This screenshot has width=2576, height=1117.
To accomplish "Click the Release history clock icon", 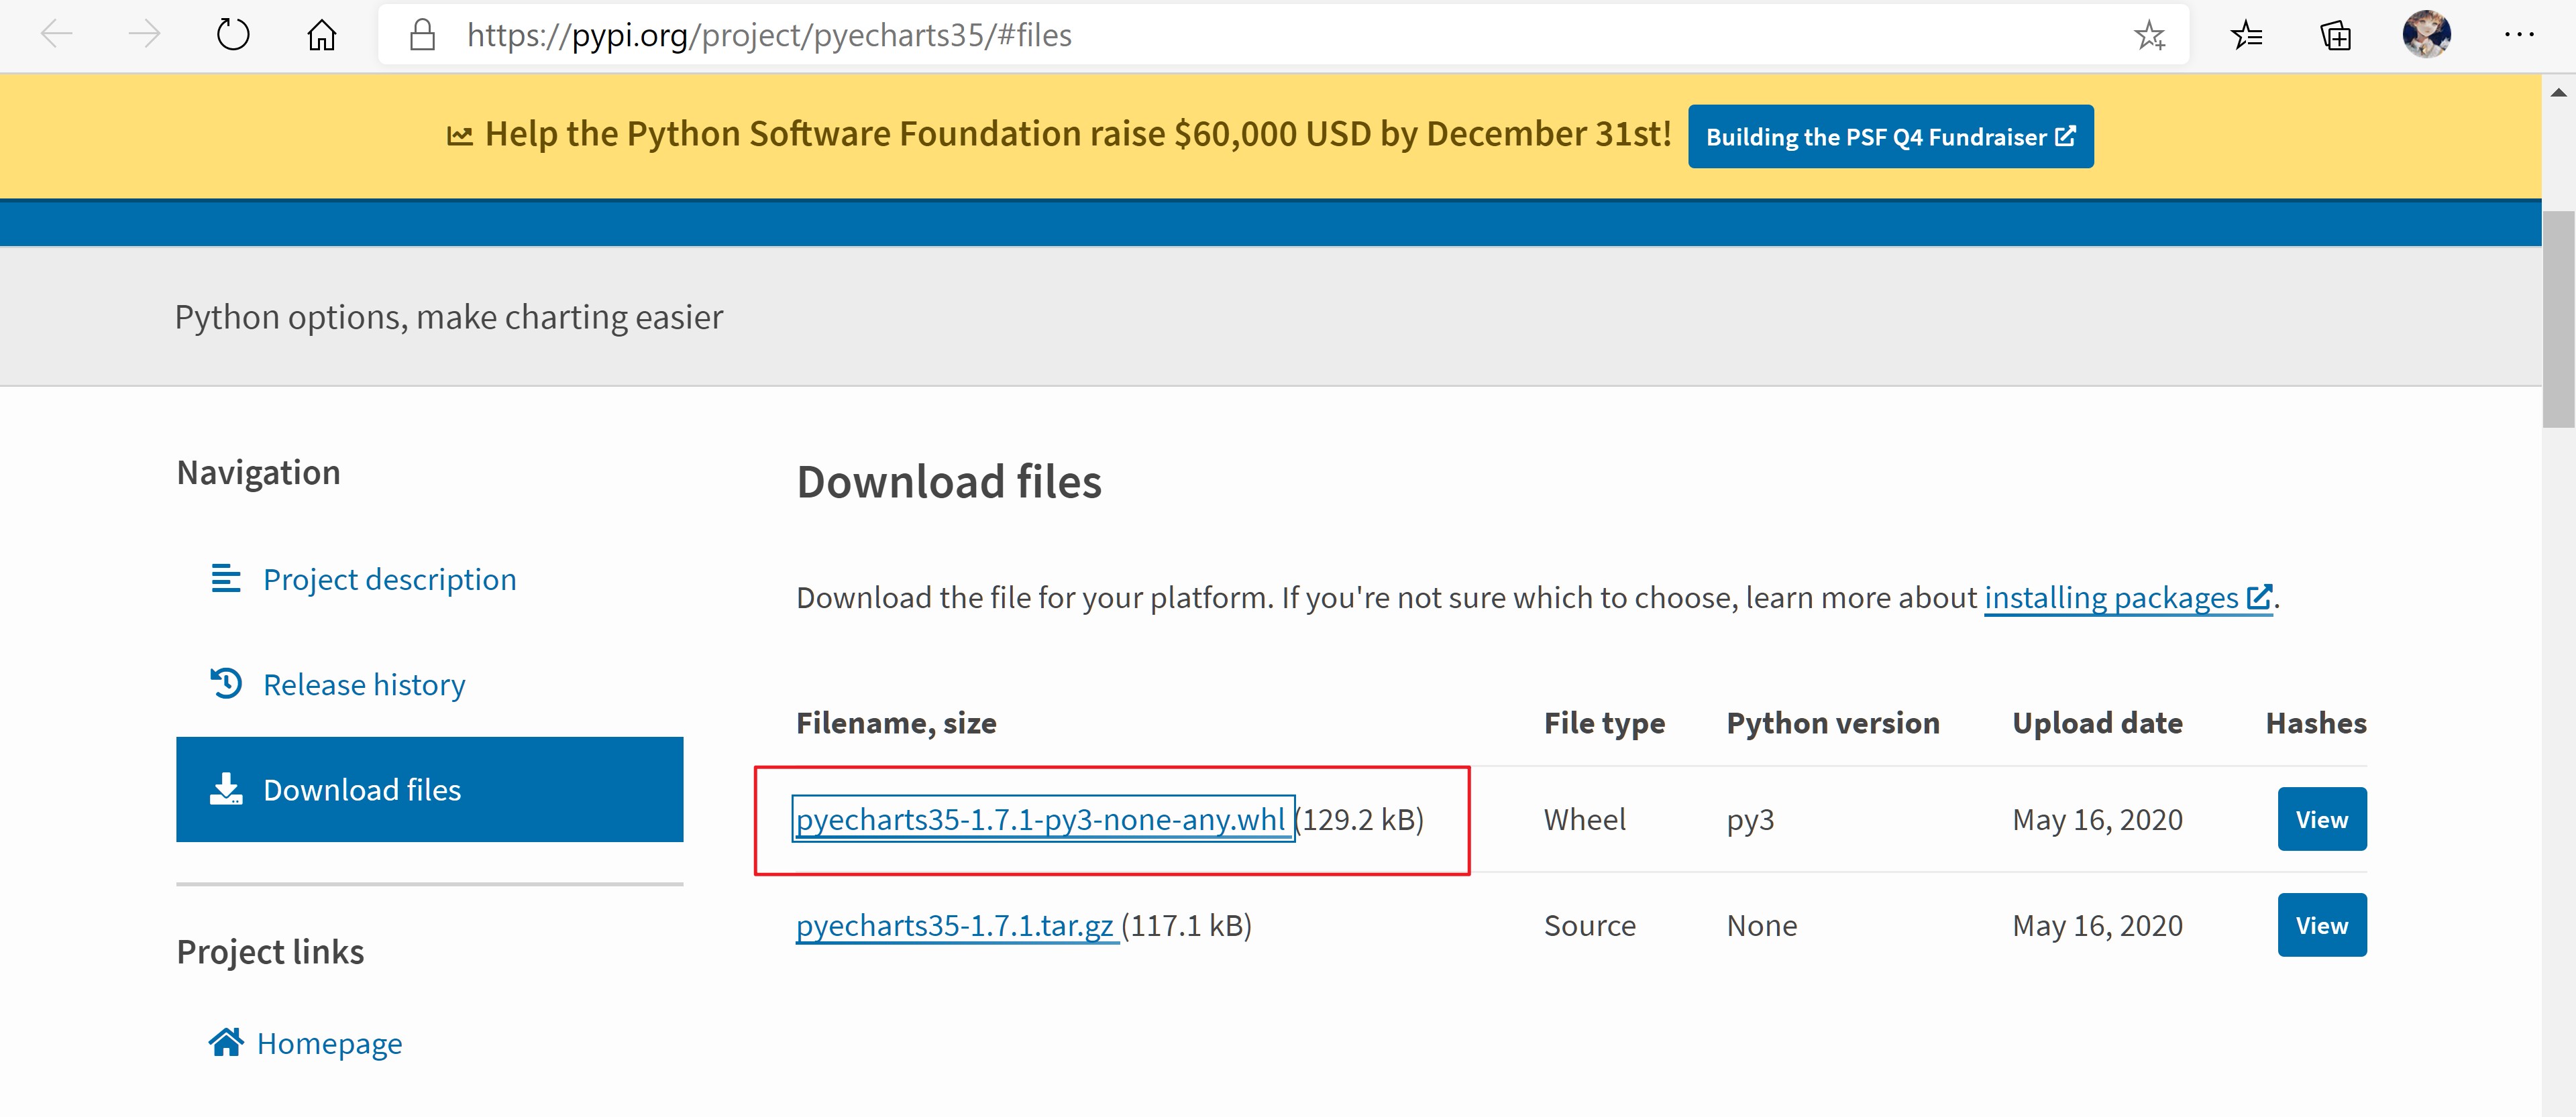I will 228,683.
